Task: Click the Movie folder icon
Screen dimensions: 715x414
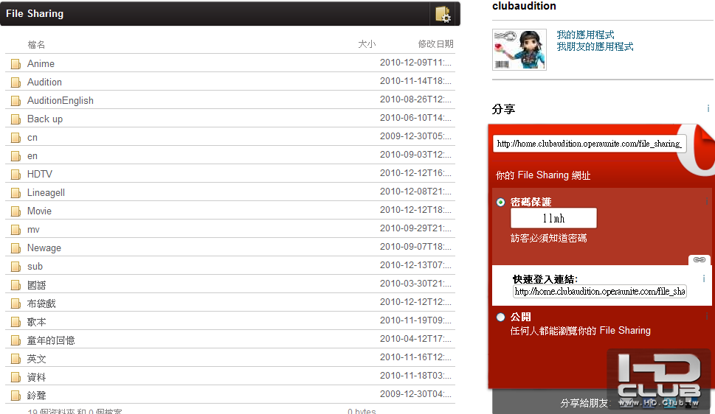Action: pyautogui.click(x=16, y=211)
